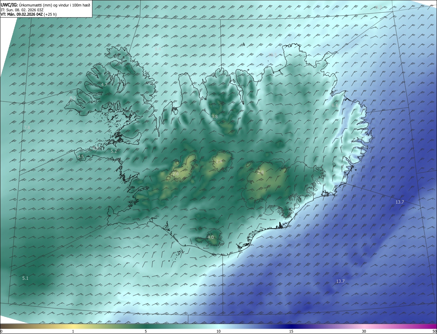
Task: Click the "15" tick on the color scale
Action: pyautogui.click(x=291, y=331)
